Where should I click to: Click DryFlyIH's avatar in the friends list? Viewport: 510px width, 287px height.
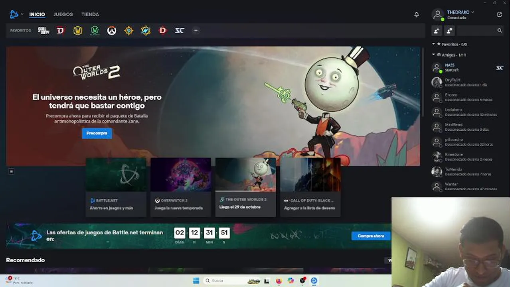click(x=437, y=83)
